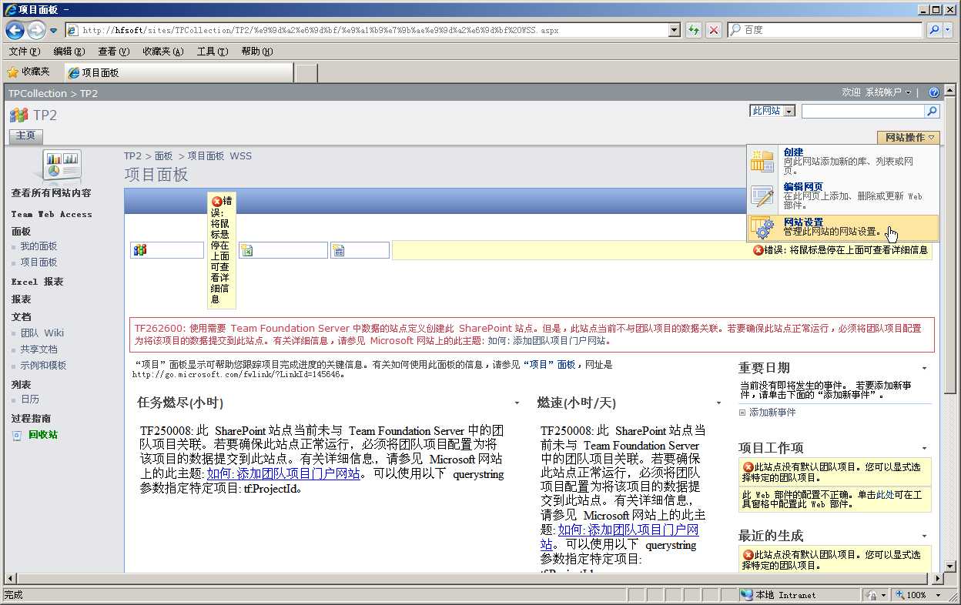The width and height of the screenshot is (961, 605).
Task: Click the red error icon in yellow bar
Action: click(x=758, y=250)
